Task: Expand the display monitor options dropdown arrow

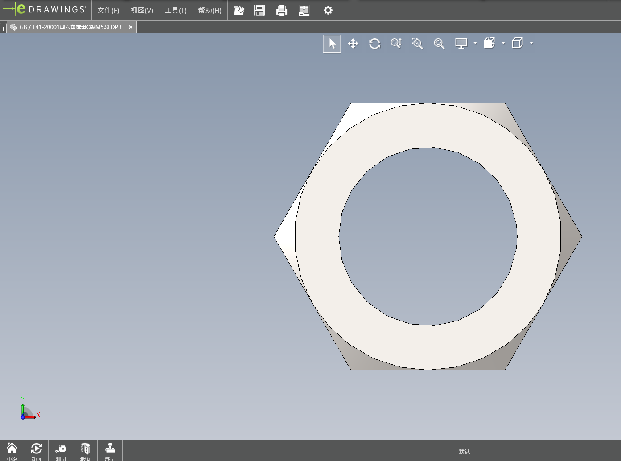Action: (x=475, y=44)
